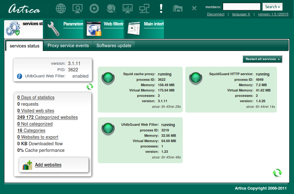294x194 pixels.
Task: Click "0 KB Downloaded flow" text
Action: 40,144
